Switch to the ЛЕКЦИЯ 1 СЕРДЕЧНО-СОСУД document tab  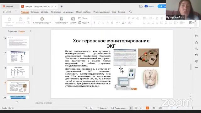tap(37, 6)
